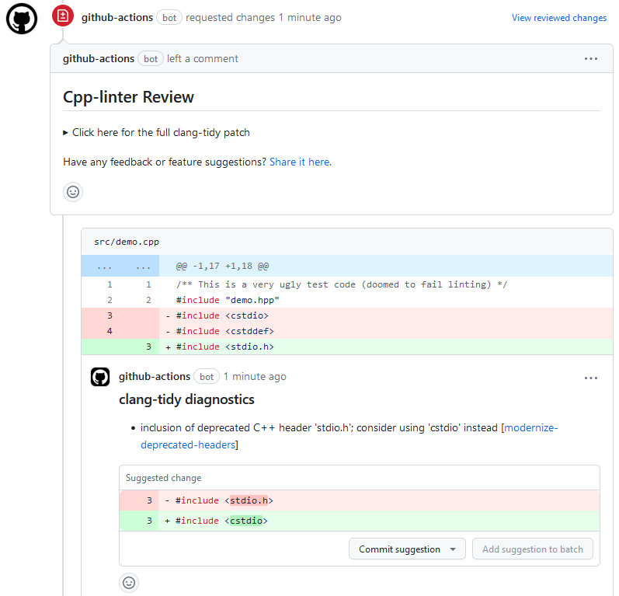This screenshot has width=619, height=596.
Task: Open the emoji reaction picker under Cpp-linter Review
Action: click(x=73, y=192)
